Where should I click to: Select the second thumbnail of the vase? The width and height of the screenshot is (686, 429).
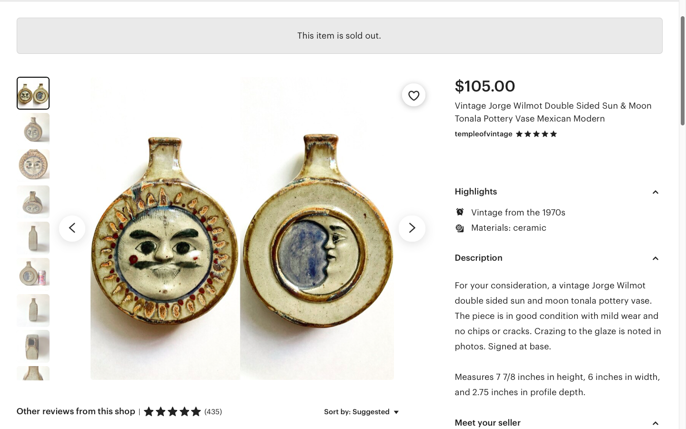33,129
